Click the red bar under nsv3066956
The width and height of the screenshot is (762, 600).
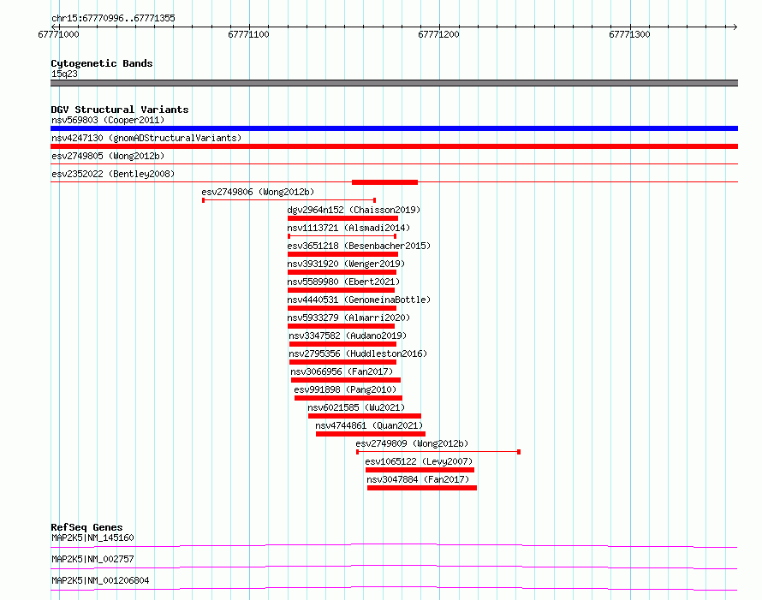(346, 380)
